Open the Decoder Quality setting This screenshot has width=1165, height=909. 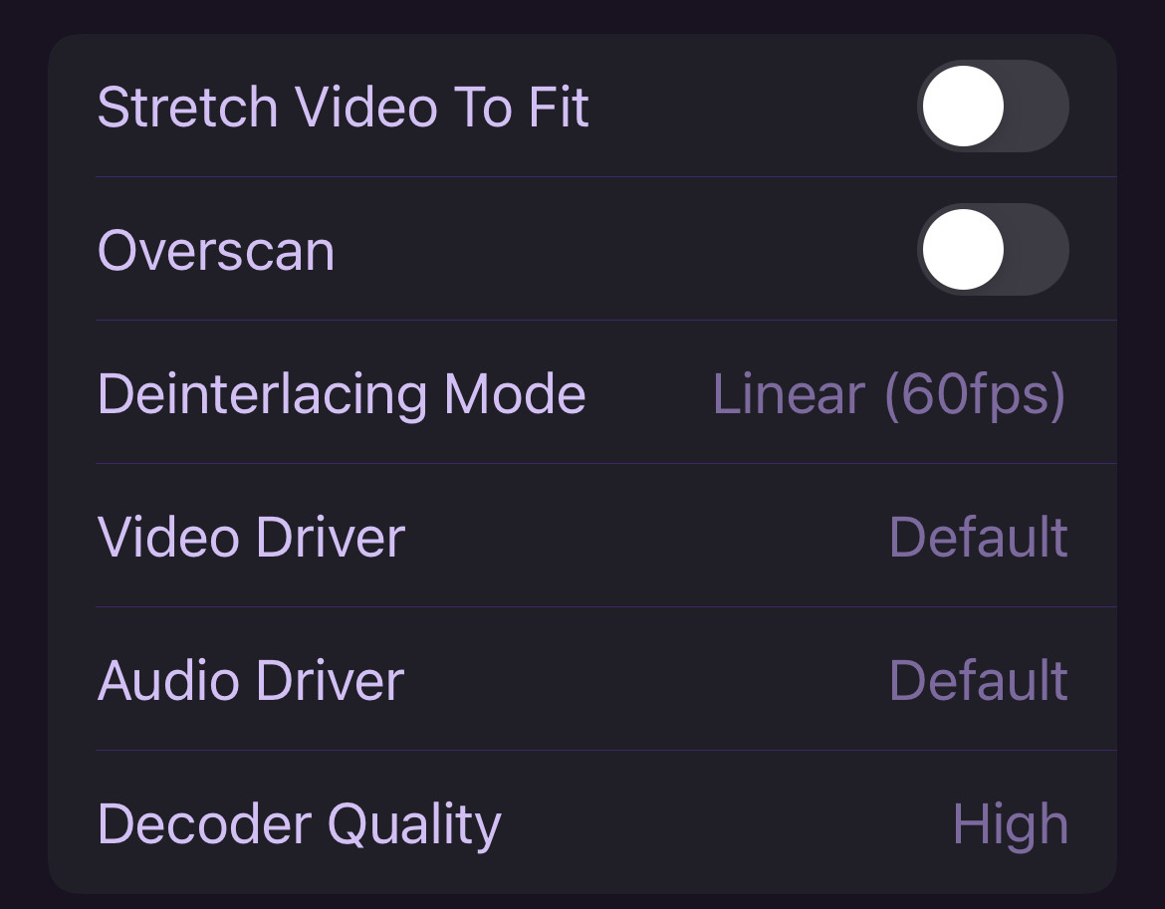coord(582,824)
